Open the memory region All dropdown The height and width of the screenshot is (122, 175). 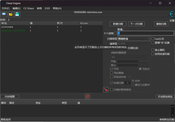(x=130, y=57)
